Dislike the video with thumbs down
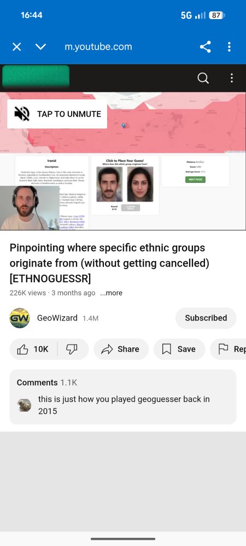Screen dimensions: 246x546 point(72,349)
